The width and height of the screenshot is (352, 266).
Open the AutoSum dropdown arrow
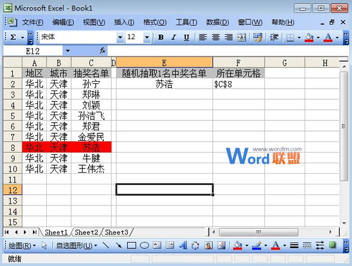tap(22, 38)
